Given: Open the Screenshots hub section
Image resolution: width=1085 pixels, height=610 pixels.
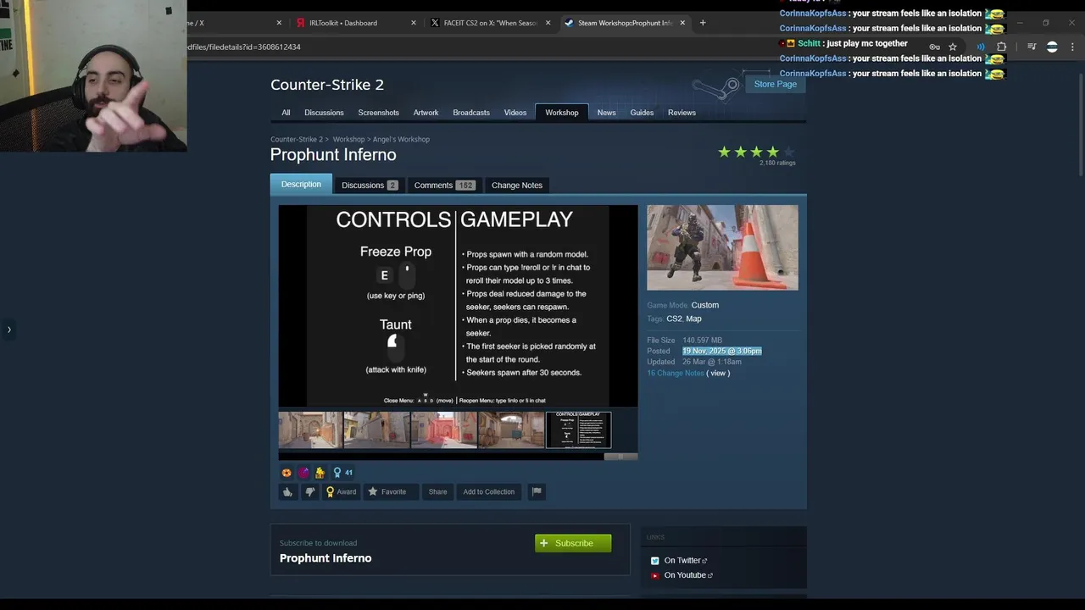Looking at the screenshot, I should 378,113.
